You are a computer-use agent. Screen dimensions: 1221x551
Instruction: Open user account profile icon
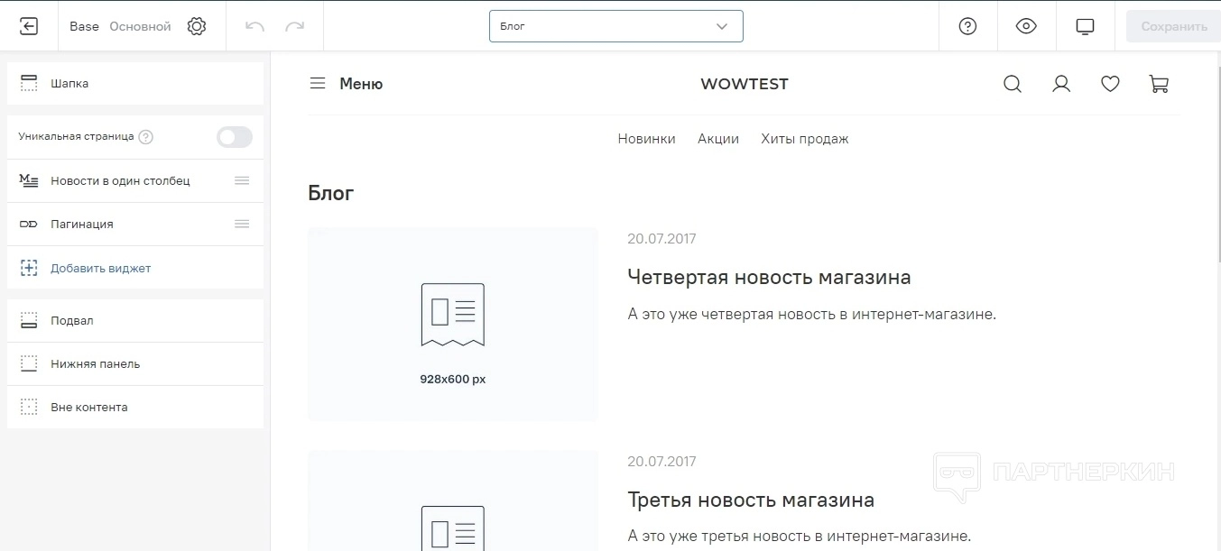click(1061, 84)
